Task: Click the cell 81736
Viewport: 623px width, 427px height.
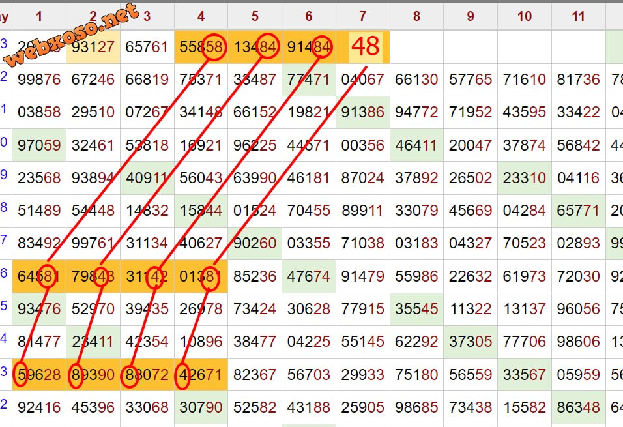Action: [x=578, y=80]
